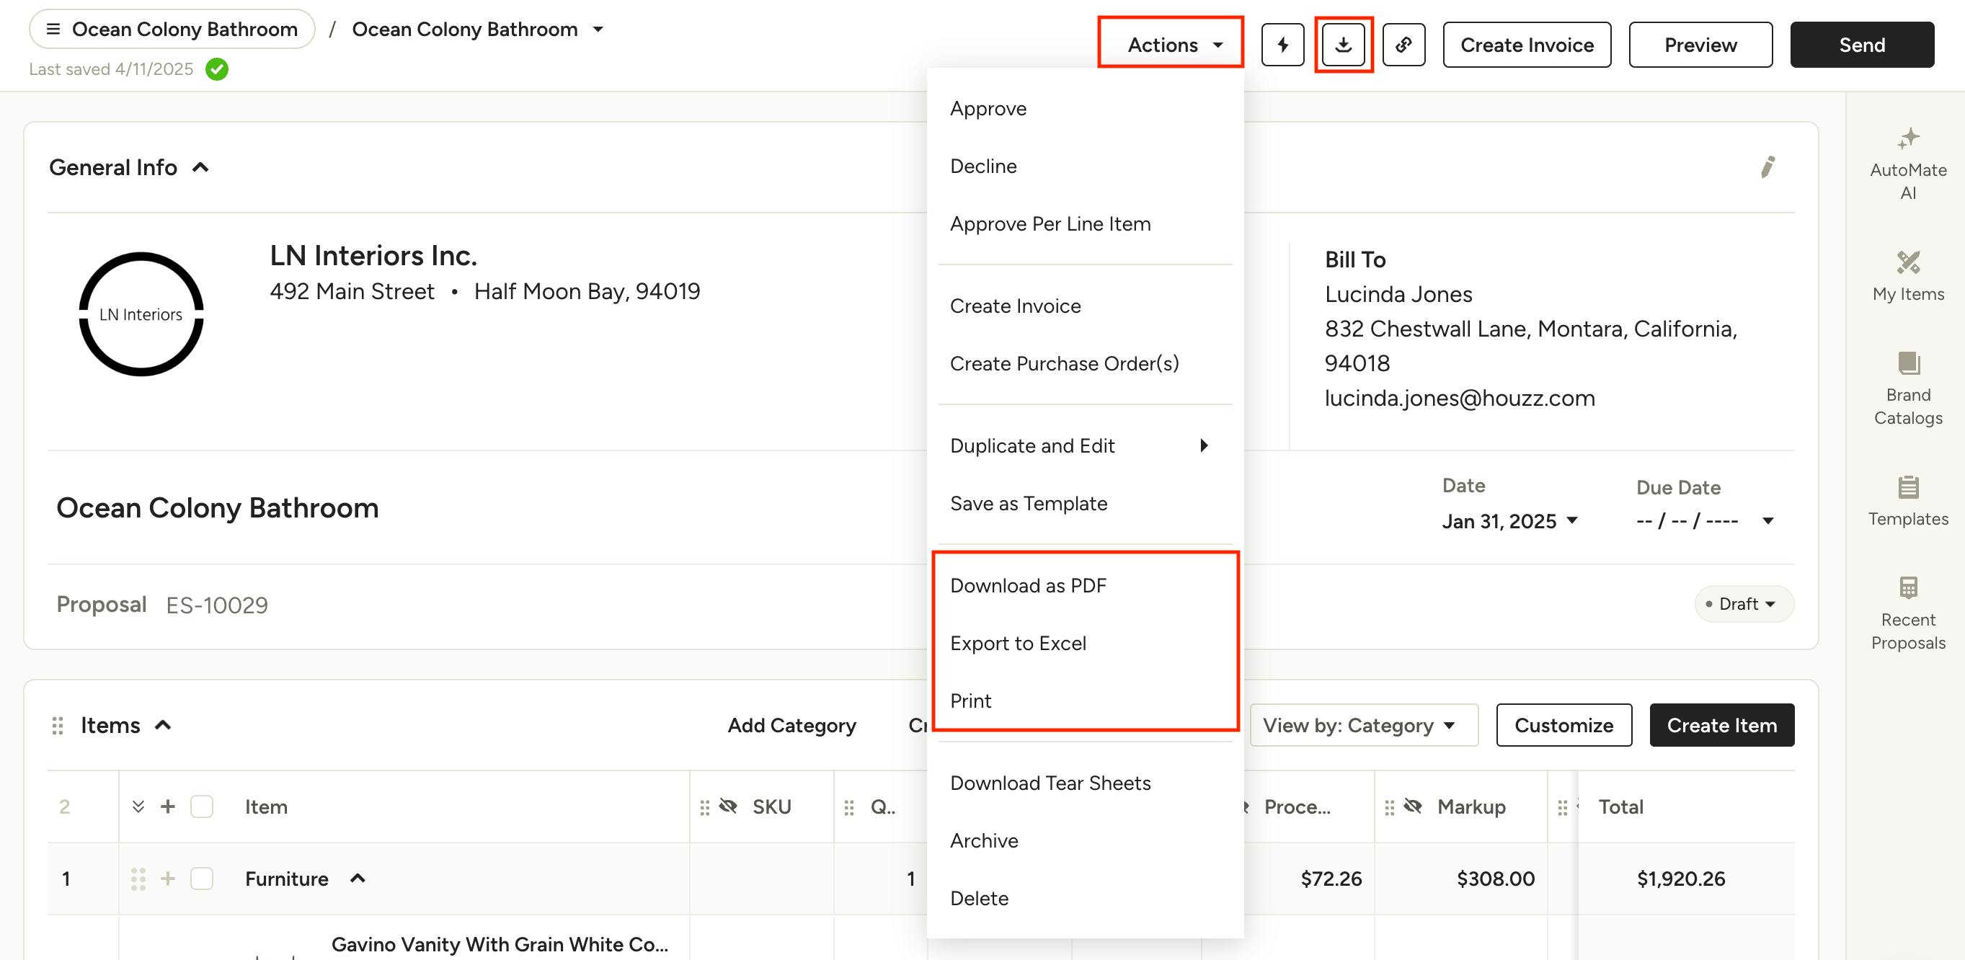Click the copy link icon button
The image size is (1965, 960).
pyautogui.click(x=1403, y=45)
